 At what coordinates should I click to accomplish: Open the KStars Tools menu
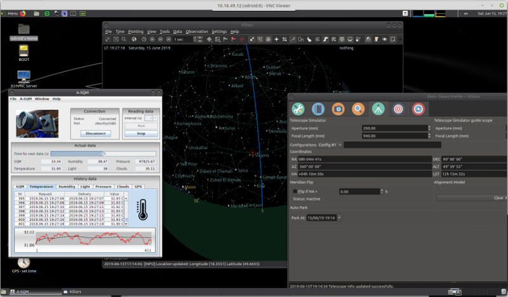click(164, 32)
